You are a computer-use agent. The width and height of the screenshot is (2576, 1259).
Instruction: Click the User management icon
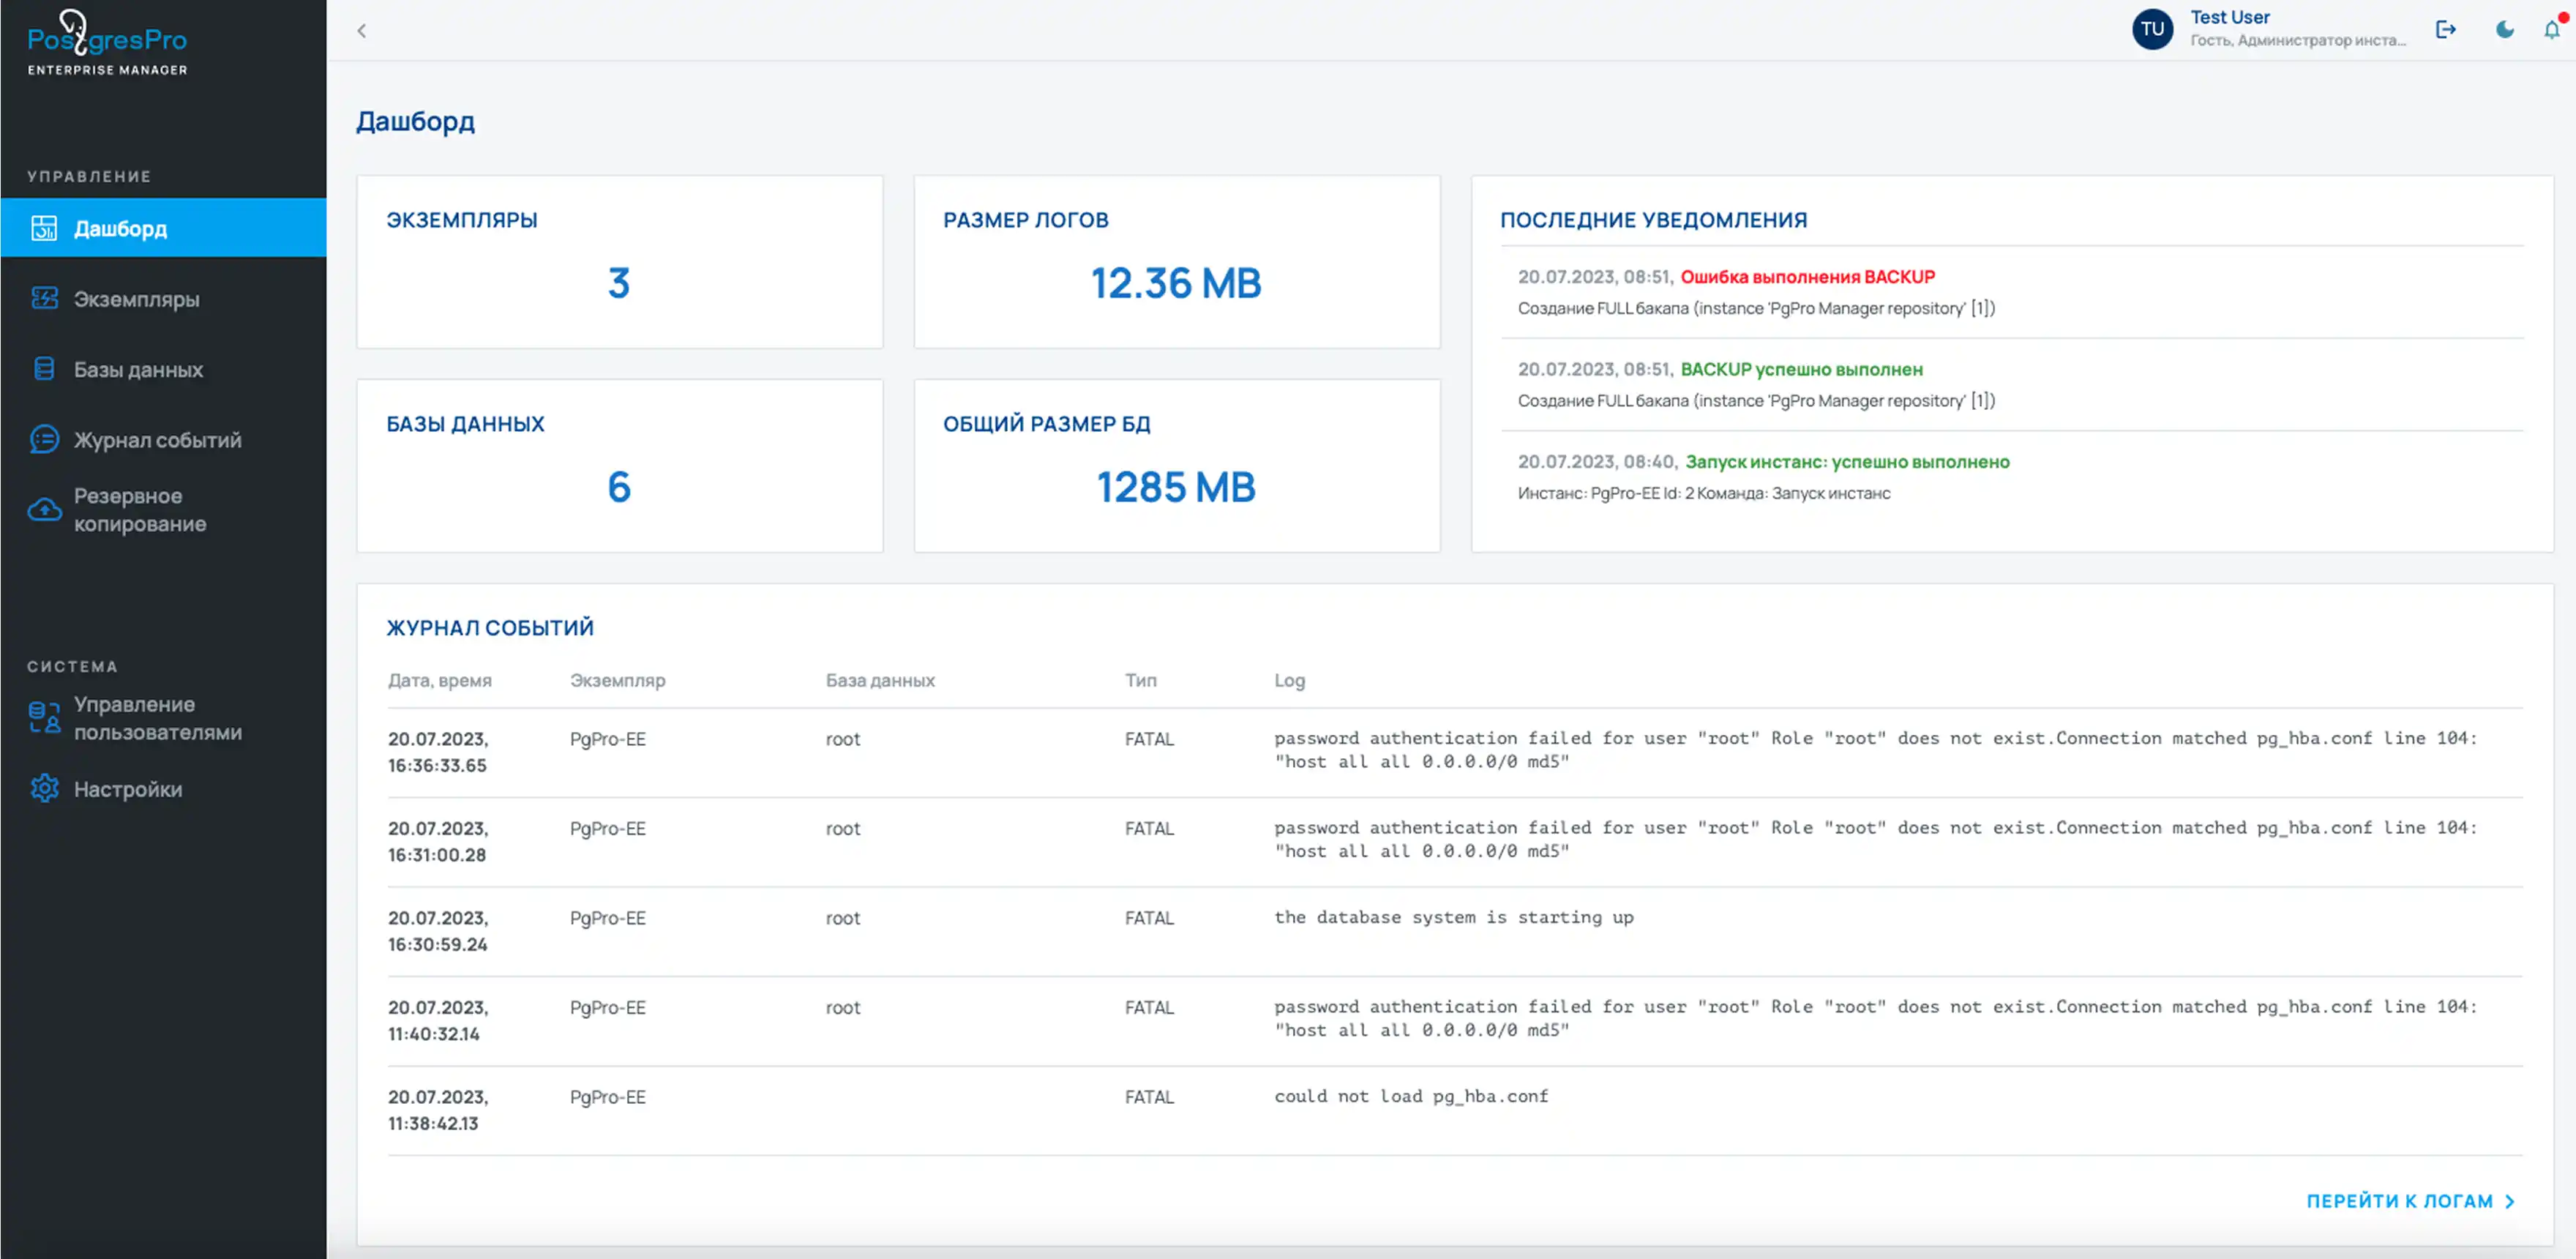point(44,717)
